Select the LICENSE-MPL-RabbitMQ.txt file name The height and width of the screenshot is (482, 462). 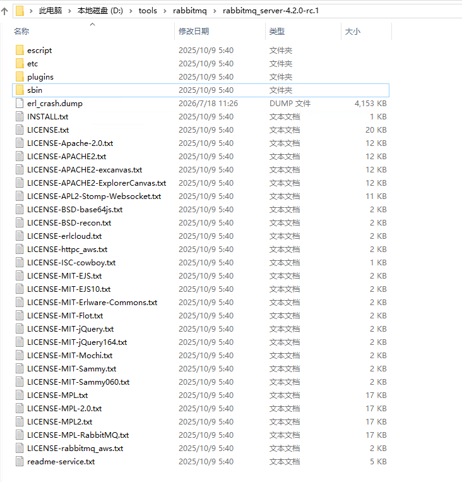pyautogui.click(x=78, y=435)
